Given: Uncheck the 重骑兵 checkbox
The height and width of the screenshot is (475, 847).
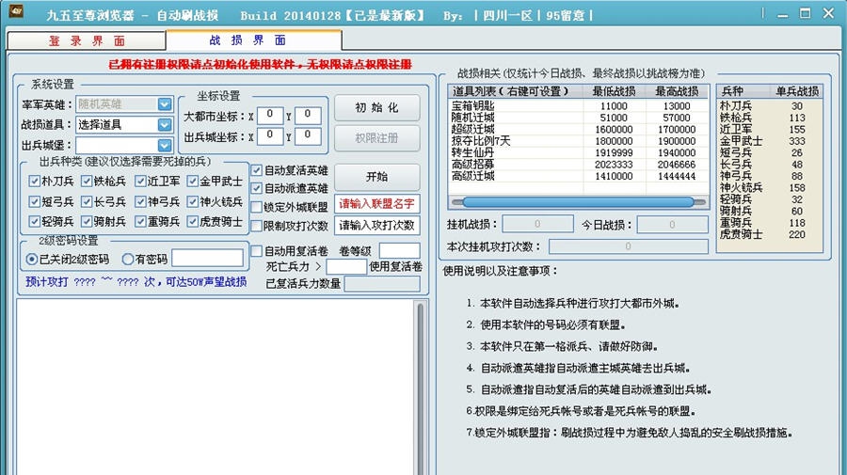Looking at the screenshot, I should (x=140, y=222).
